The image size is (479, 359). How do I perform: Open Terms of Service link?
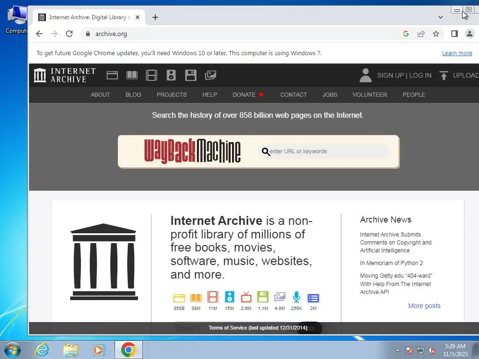[258, 328]
